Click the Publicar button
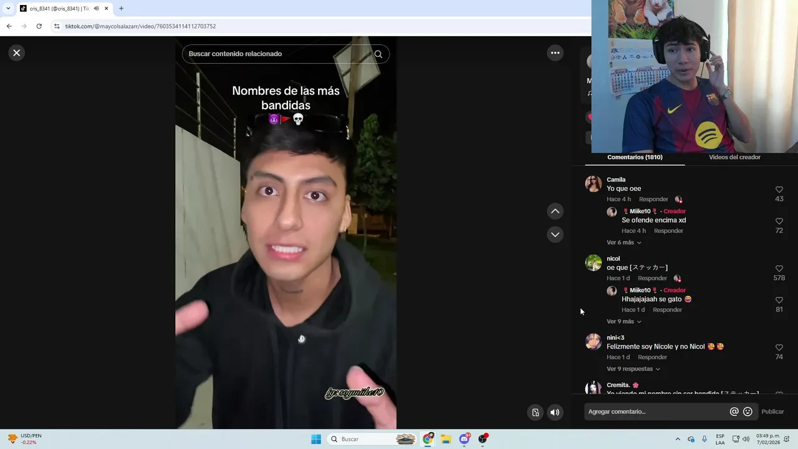Screen dimensions: 798x449 (772, 412)
